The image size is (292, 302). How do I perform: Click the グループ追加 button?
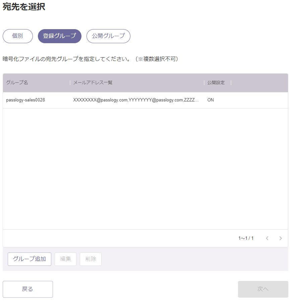[30, 259]
